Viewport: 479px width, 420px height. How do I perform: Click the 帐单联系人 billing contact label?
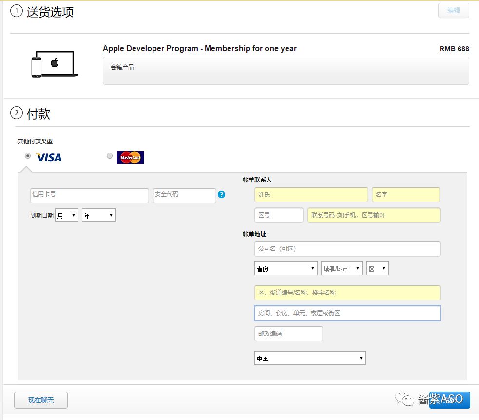pos(257,180)
